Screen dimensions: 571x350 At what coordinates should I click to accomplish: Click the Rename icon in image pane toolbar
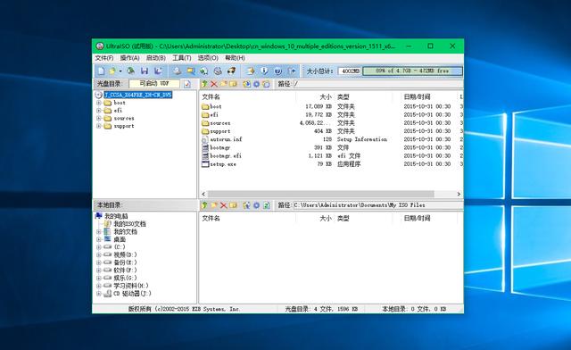tap(233, 84)
